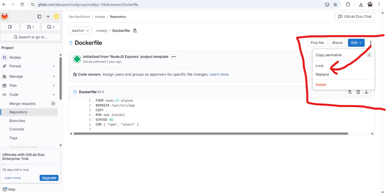This screenshot has width=386, height=193.
Task: Open the Edit dropdown button
Action: pos(356,43)
